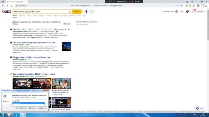The height and width of the screenshot is (117, 209).
Task: Open the recorder pencil drawing tool
Action: coord(139,1)
